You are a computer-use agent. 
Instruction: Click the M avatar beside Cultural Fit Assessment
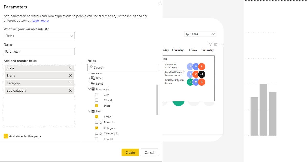coord(196,66)
